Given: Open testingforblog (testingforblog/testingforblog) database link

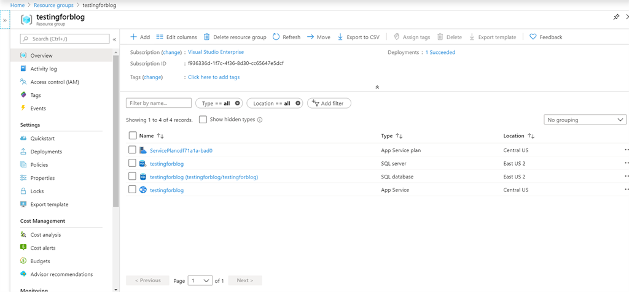Looking at the screenshot, I should [x=204, y=177].
